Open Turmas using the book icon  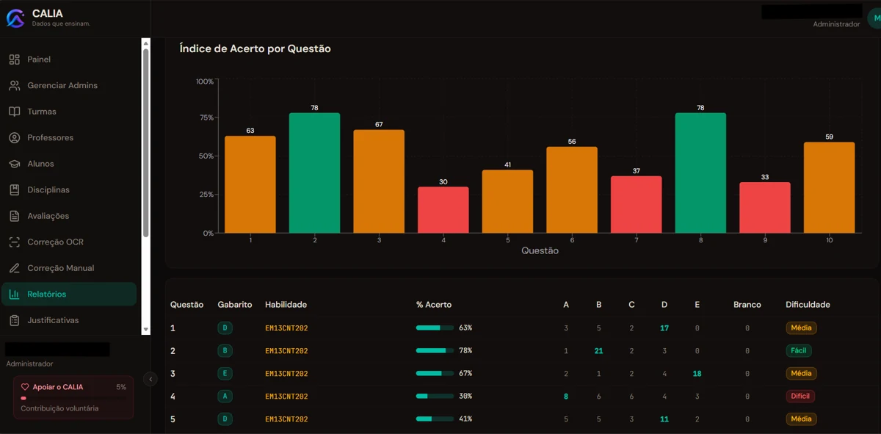click(x=15, y=112)
